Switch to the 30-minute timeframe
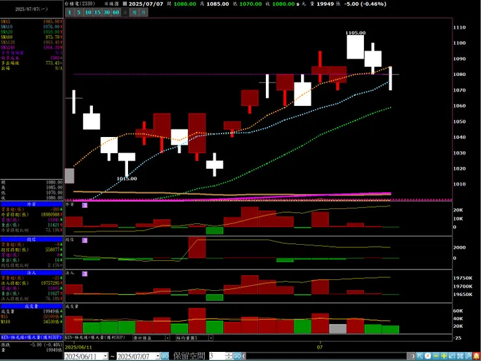The image size is (481, 361). click(107, 12)
